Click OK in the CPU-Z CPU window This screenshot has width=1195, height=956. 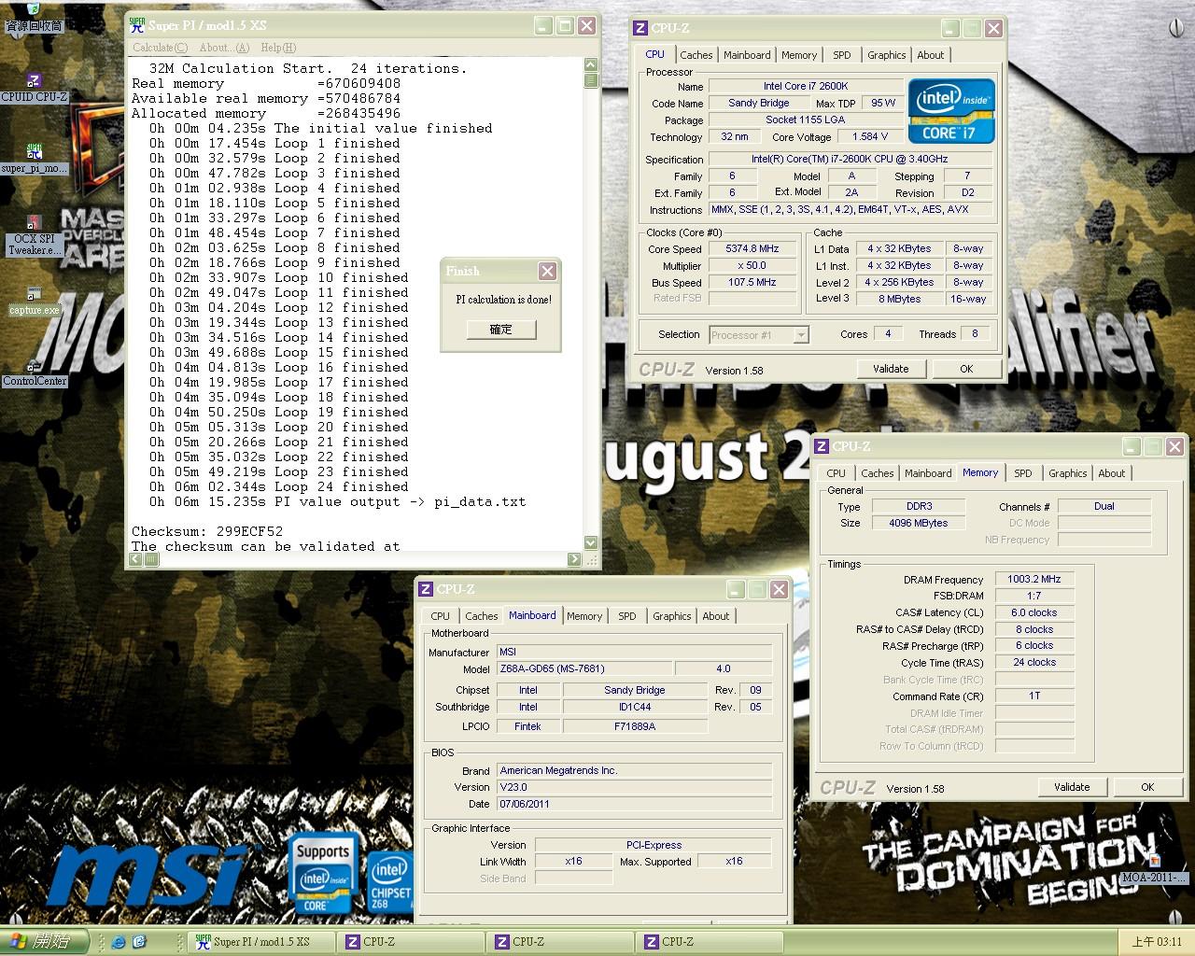click(x=966, y=369)
